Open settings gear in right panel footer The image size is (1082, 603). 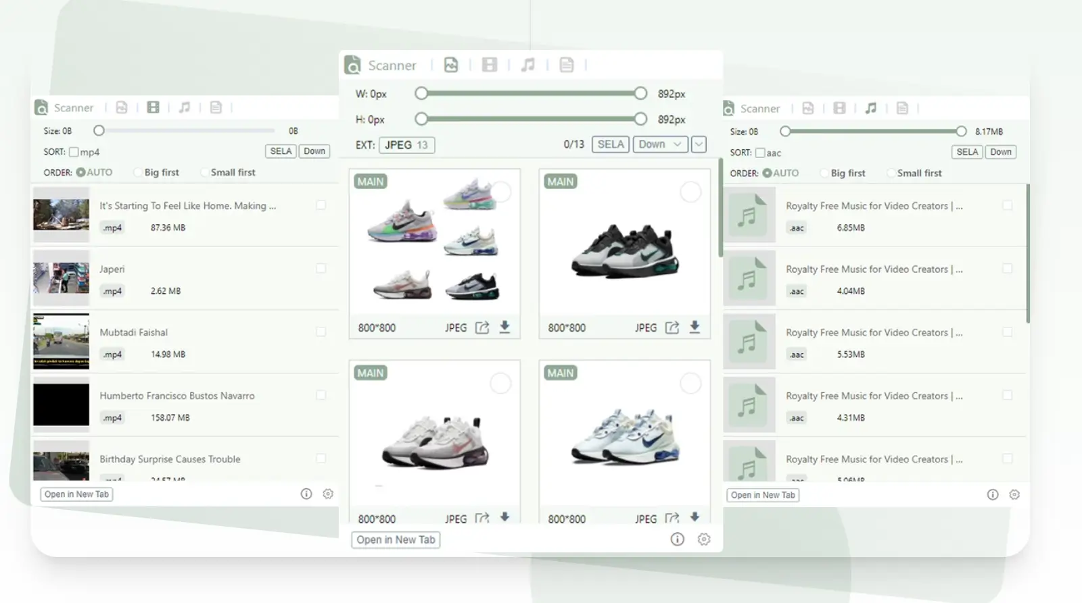click(1014, 494)
